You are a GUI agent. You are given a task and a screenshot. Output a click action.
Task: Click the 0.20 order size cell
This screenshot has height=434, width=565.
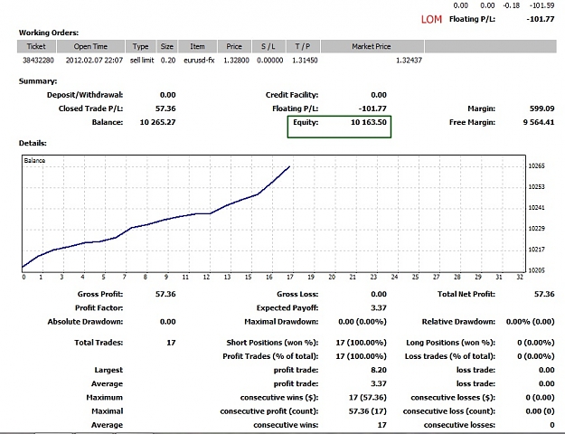click(x=168, y=61)
